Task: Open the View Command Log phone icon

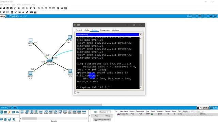Action: point(58,8)
